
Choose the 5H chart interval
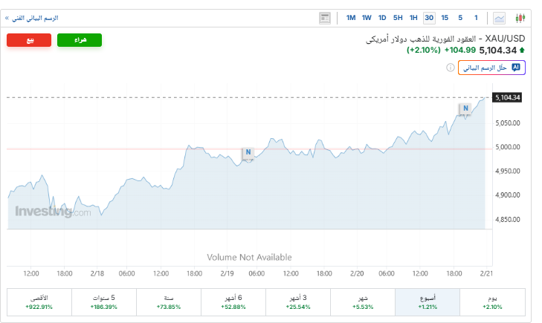click(398, 18)
